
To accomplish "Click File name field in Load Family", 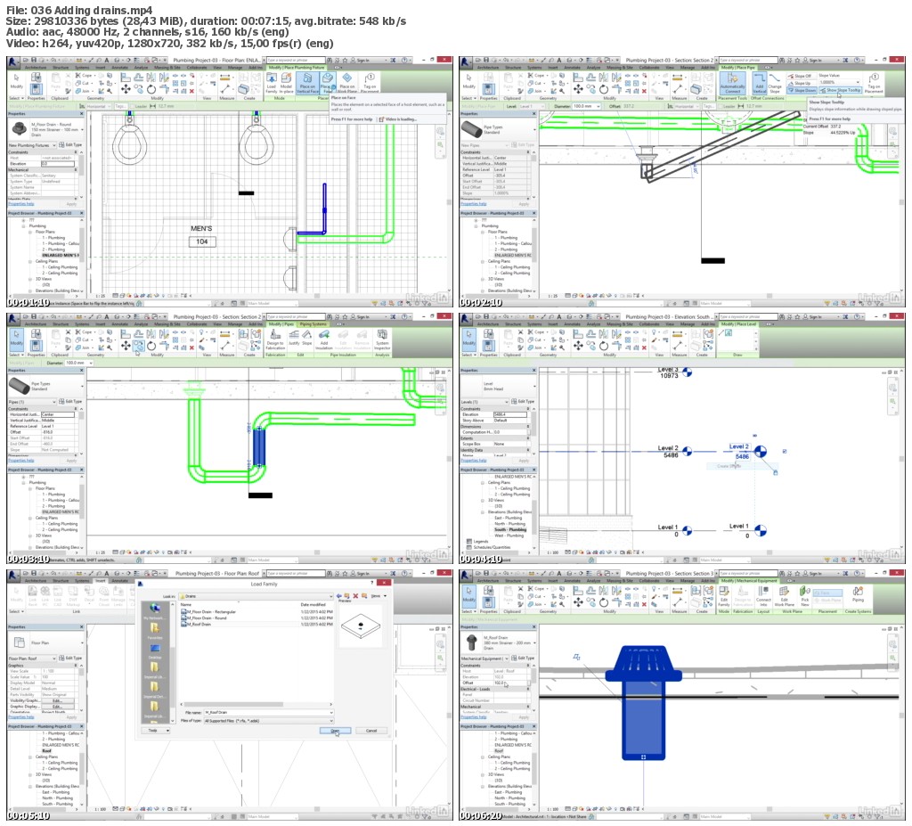I will pyautogui.click(x=269, y=713).
